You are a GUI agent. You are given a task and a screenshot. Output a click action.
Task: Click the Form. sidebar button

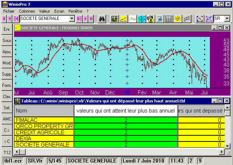pos(7,85)
